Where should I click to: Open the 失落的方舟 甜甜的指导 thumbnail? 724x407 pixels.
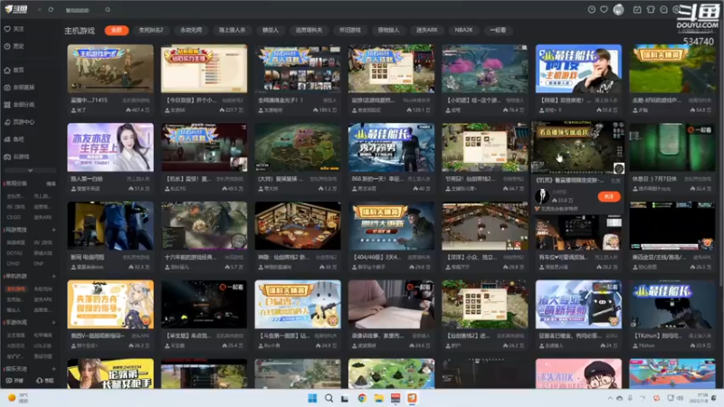point(110,304)
